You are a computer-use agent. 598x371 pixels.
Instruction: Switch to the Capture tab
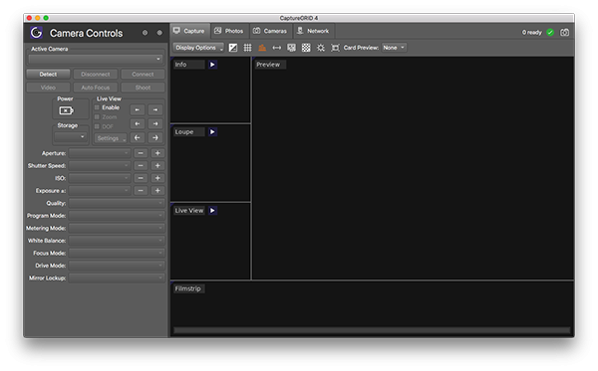(x=190, y=31)
